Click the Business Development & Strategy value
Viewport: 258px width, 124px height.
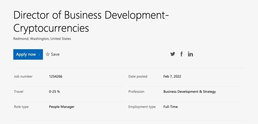pos(190,92)
